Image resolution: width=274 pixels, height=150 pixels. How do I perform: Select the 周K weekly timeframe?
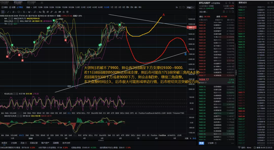click(128, 7)
